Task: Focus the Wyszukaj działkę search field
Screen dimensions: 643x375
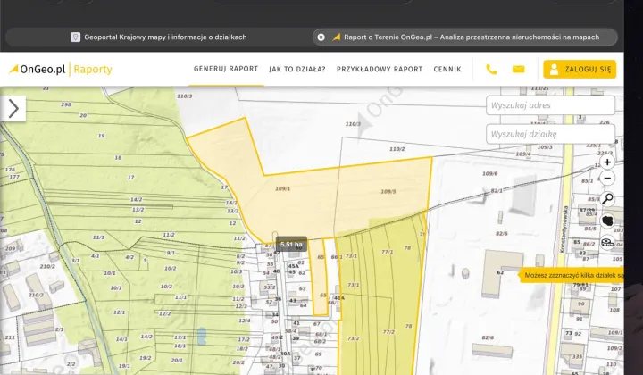Action: point(550,134)
